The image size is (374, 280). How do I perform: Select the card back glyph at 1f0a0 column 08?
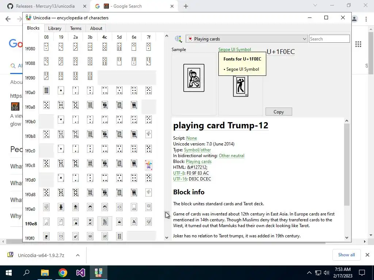tap(46, 90)
